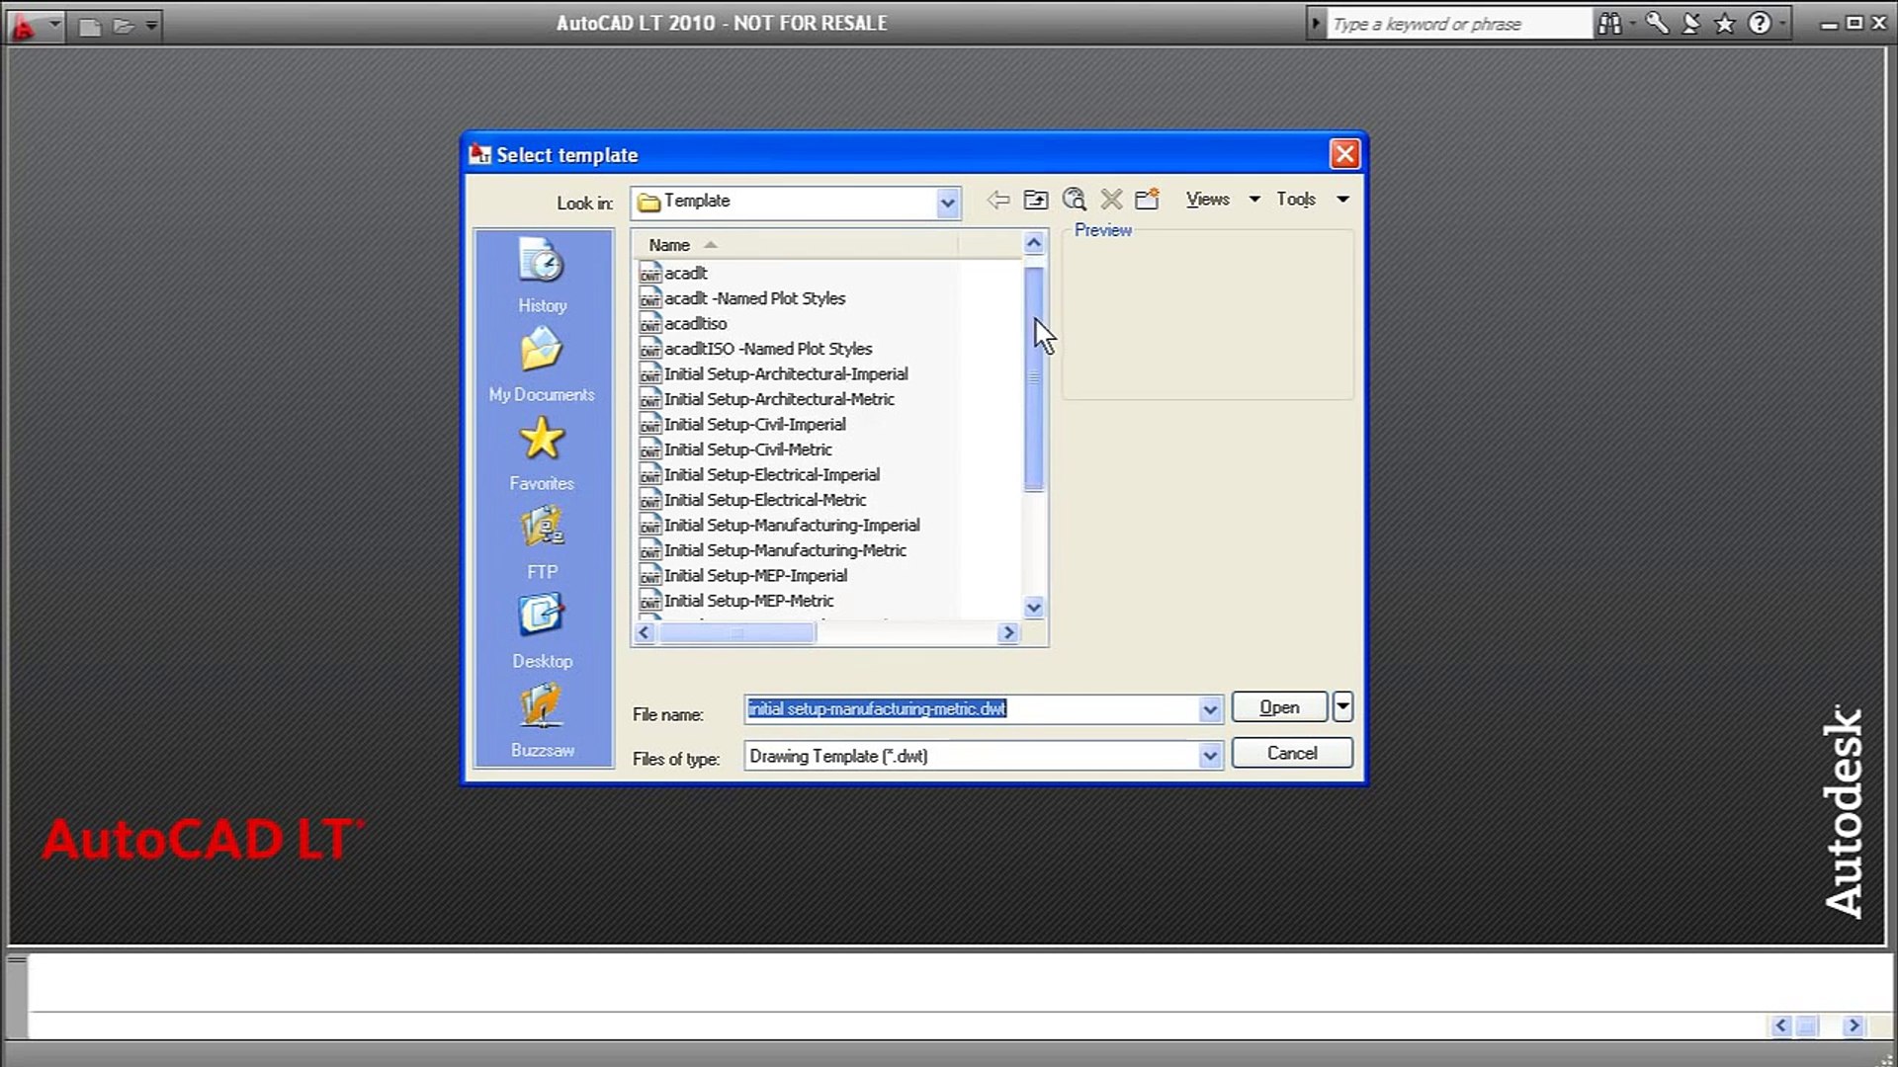Expand the Files of type dropdown
Viewport: 1898px width, 1067px height.
(x=1210, y=757)
